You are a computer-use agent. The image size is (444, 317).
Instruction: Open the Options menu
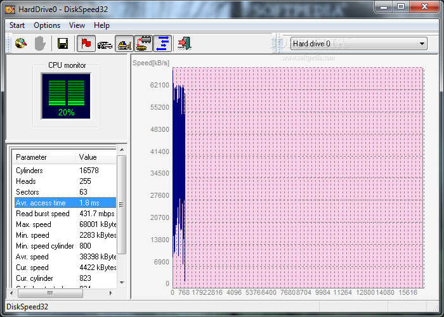tap(47, 25)
